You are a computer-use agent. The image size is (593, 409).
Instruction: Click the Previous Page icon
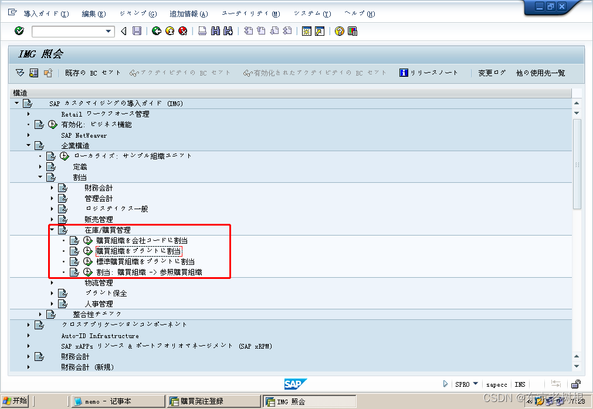pyautogui.click(x=262, y=31)
